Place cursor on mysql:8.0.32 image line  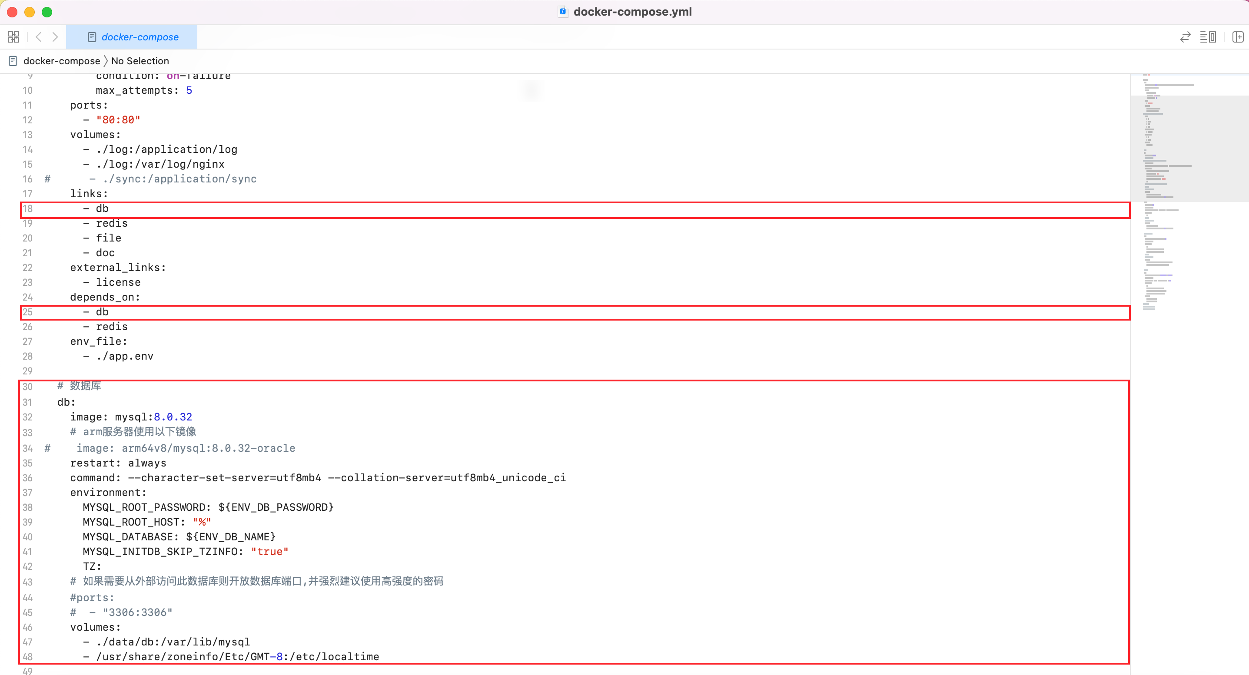click(x=153, y=417)
